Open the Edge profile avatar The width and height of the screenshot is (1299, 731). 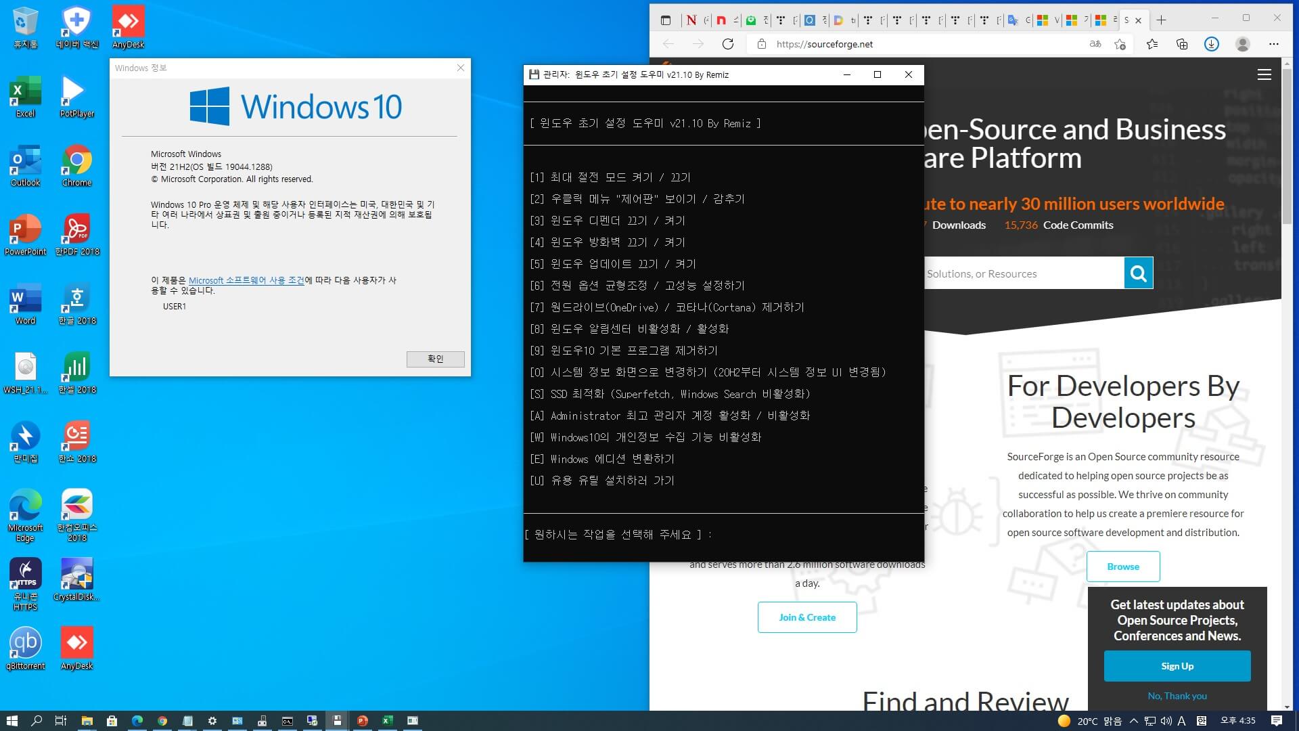pos(1242,44)
